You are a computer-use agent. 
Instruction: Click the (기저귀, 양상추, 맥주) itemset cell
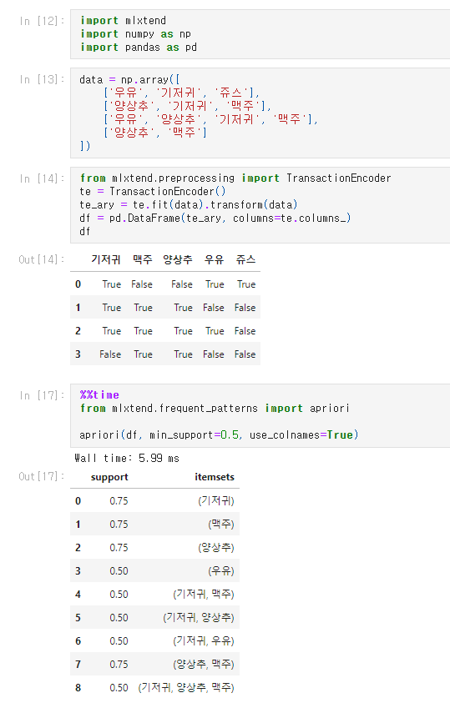pyautogui.click(x=186, y=688)
